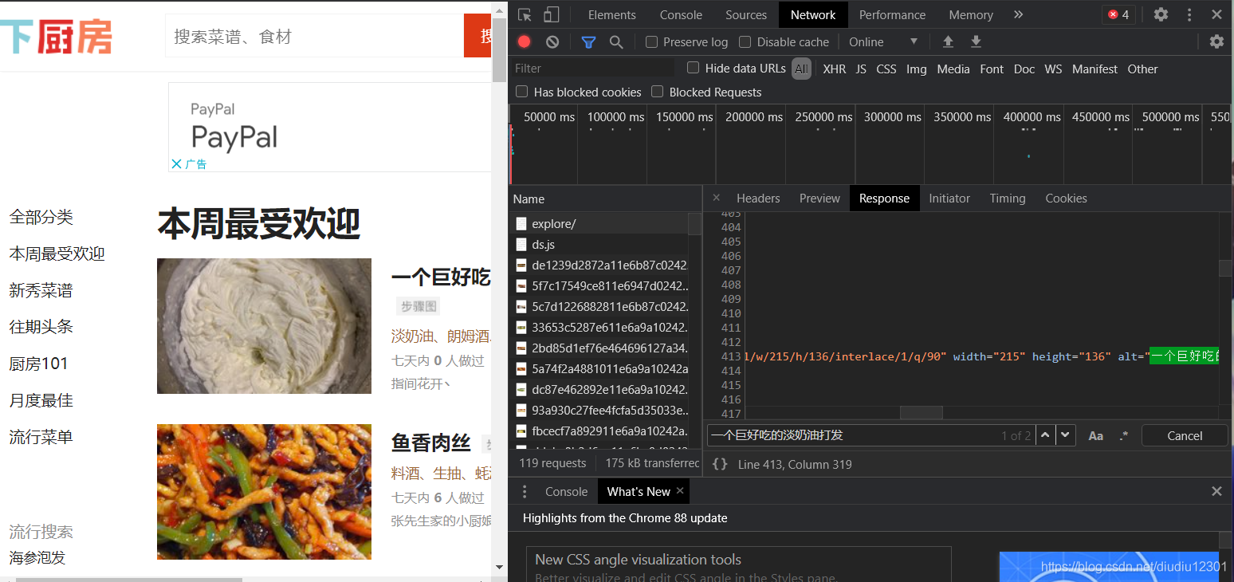Switch to the Console panel

coord(681,14)
